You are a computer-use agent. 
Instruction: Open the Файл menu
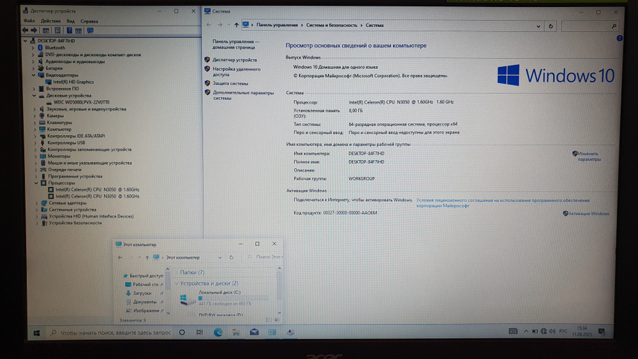point(29,21)
